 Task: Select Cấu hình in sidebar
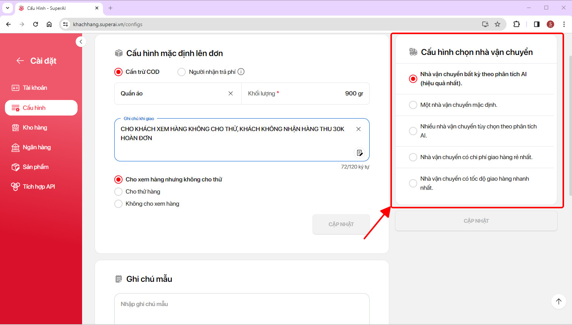point(41,108)
